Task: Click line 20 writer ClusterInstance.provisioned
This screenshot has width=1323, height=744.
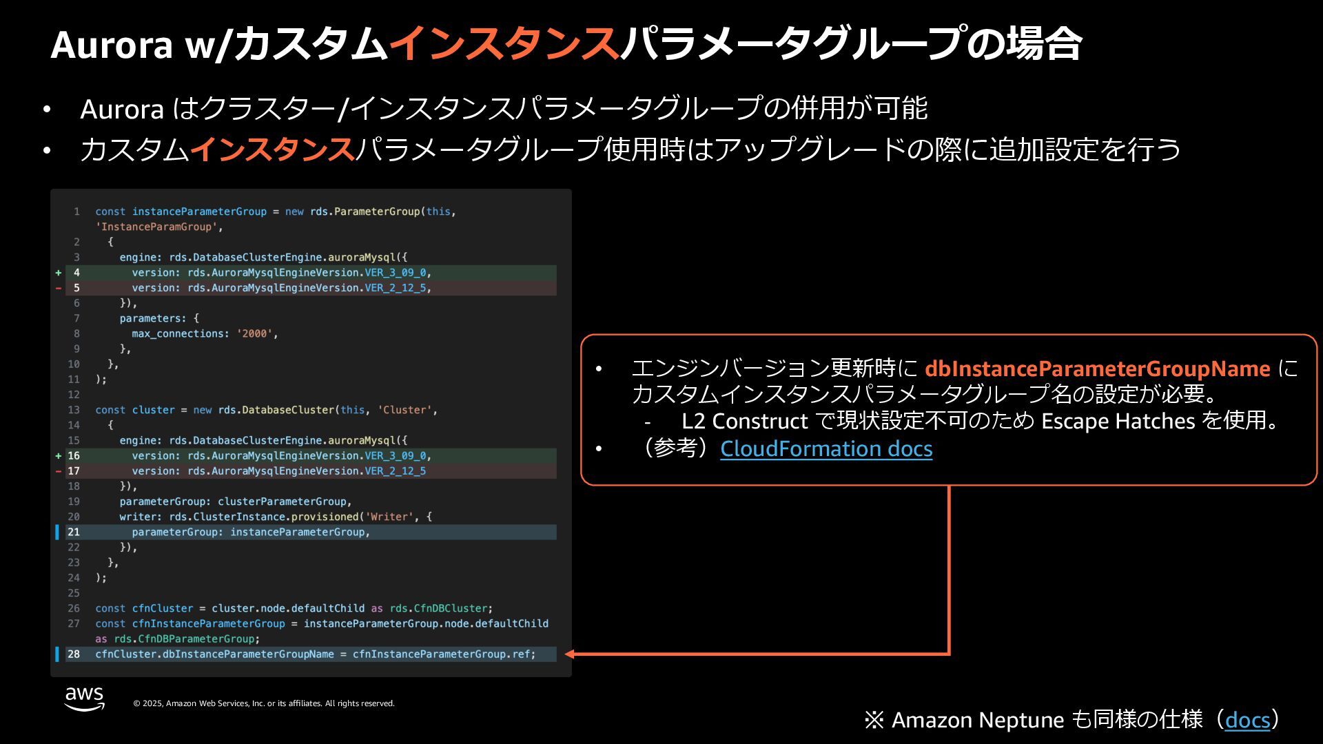Action: pyautogui.click(x=276, y=517)
